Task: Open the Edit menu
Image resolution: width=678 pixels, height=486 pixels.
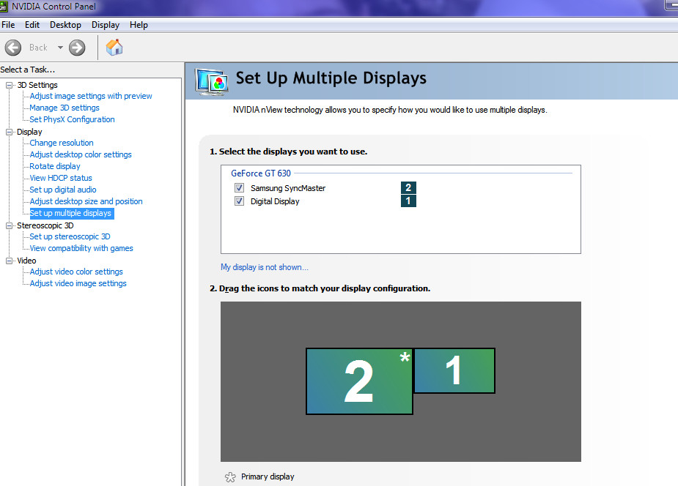Action: click(32, 25)
